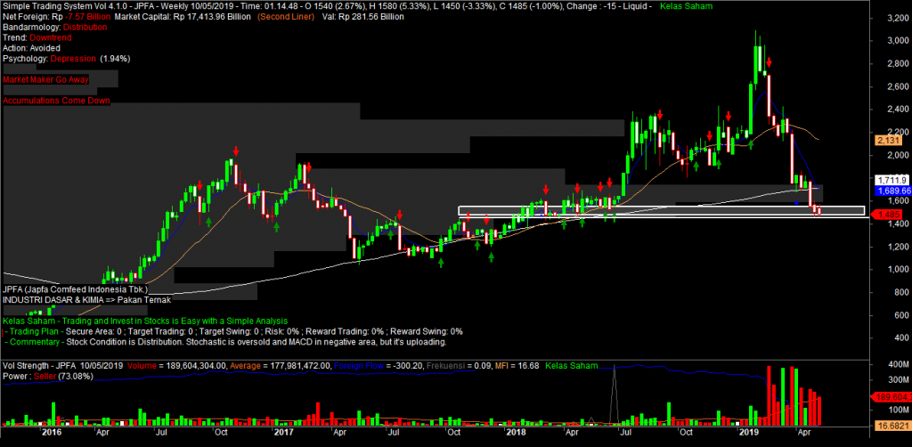The width and height of the screenshot is (912, 447).
Task: Click the red sell arrow beside the 2019 peak
Action: coord(768,63)
